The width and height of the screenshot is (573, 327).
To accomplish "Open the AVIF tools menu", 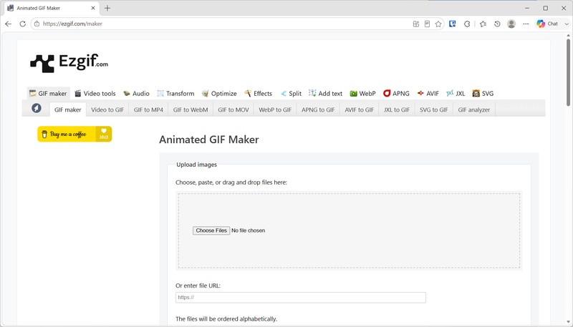I will (428, 94).
